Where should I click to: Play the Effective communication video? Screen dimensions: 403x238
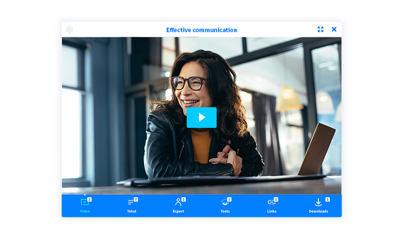201,117
